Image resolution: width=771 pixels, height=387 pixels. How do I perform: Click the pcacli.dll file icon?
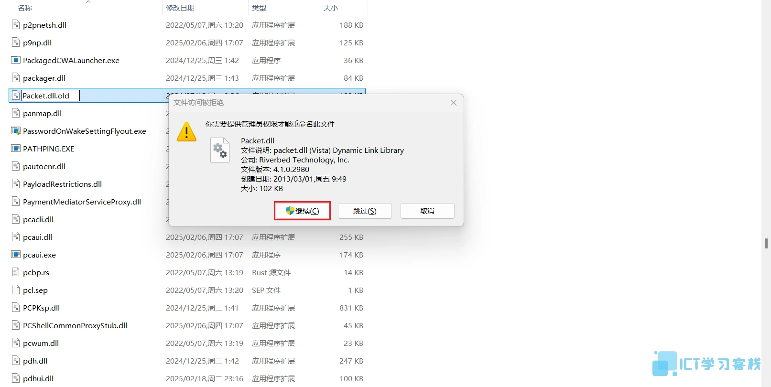tap(16, 219)
